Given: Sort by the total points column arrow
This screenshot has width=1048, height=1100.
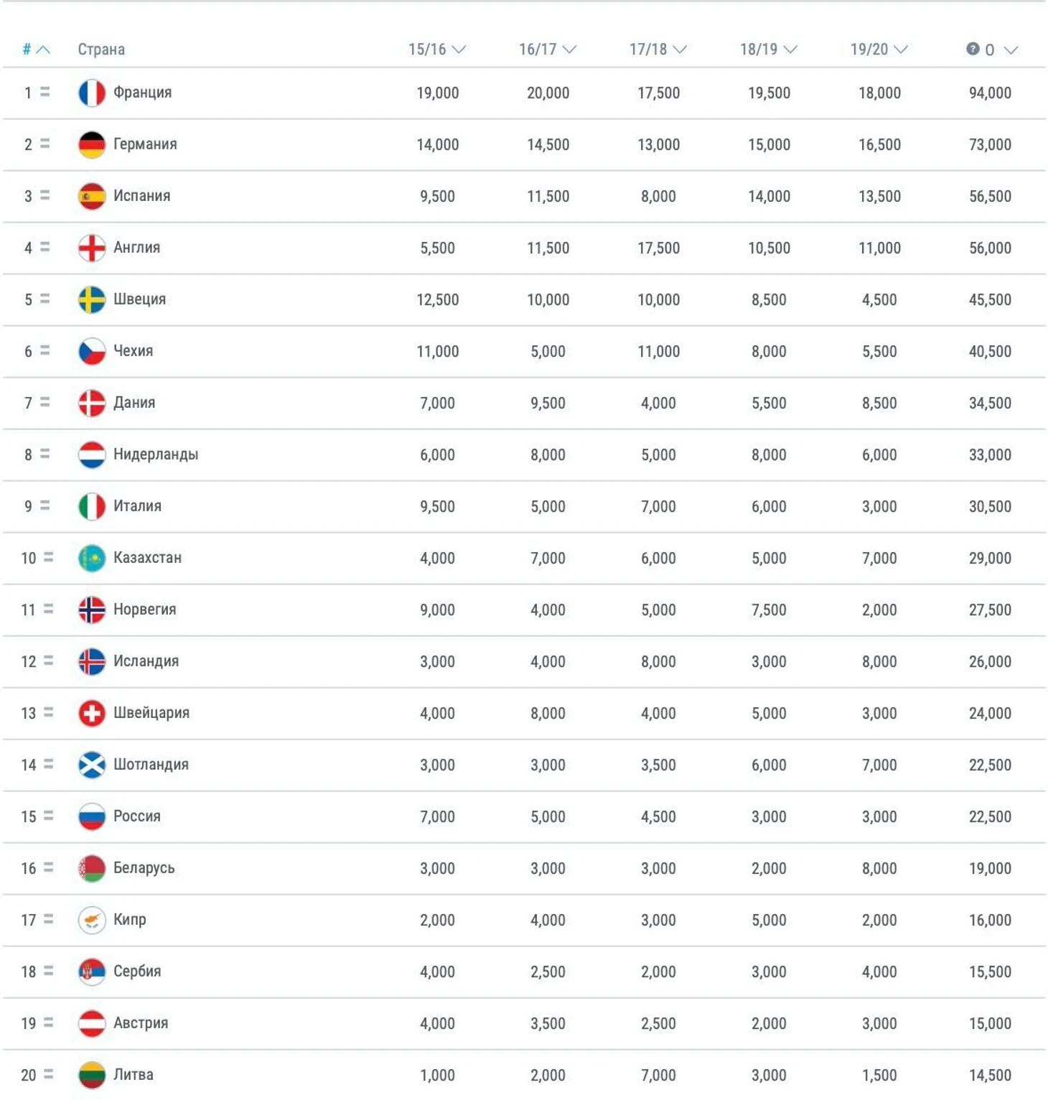Looking at the screenshot, I should point(1011,50).
